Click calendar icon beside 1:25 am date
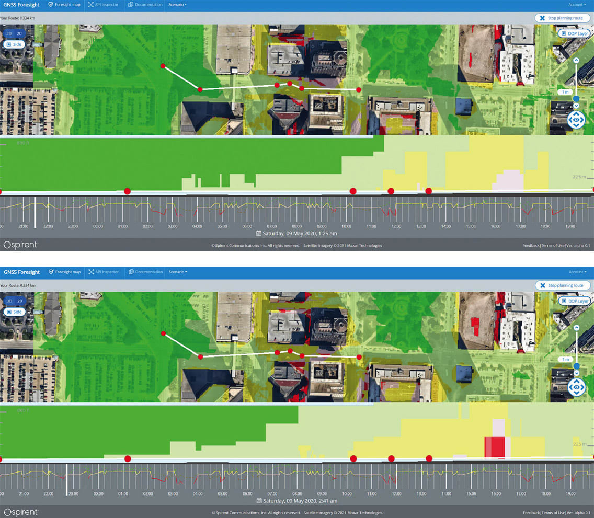594x518 pixels. click(259, 233)
